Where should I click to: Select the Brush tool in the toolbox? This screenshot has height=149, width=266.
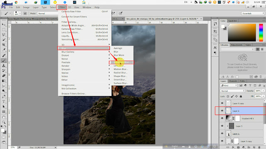point(4,61)
